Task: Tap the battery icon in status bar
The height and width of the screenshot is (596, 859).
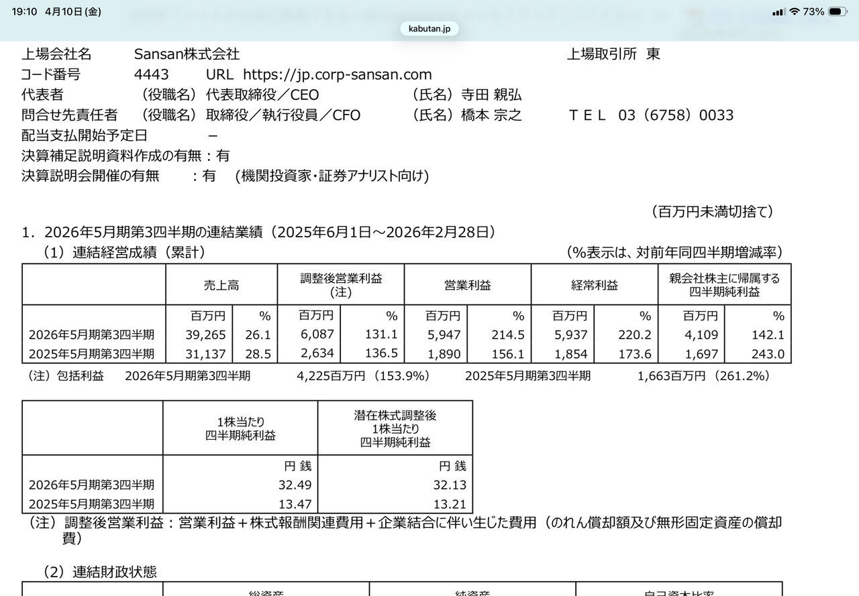Action: (838, 11)
